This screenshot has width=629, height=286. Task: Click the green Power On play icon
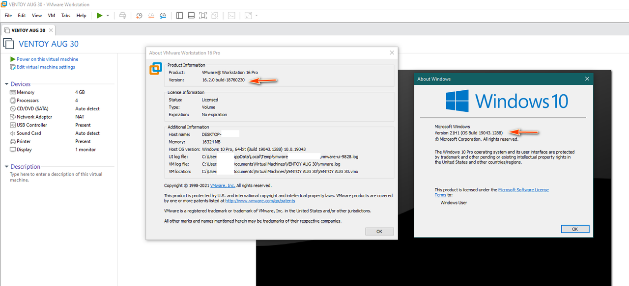pyautogui.click(x=99, y=16)
